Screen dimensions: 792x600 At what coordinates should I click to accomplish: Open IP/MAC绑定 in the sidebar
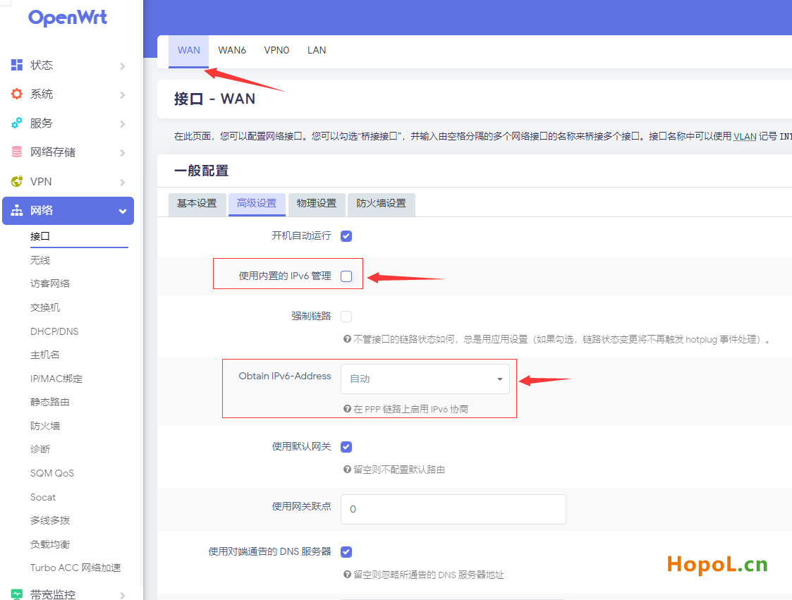[x=56, y=379]
